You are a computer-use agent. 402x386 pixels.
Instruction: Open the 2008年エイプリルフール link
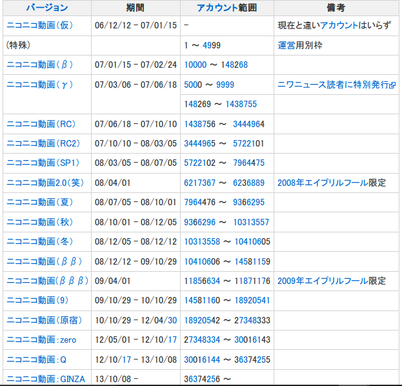pos(323,183)
